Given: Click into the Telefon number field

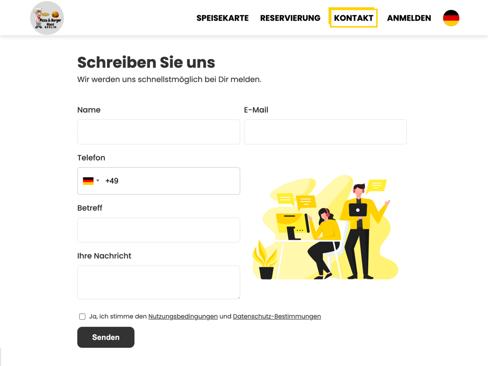Looking at the screenshot, I should coord(171,181).
